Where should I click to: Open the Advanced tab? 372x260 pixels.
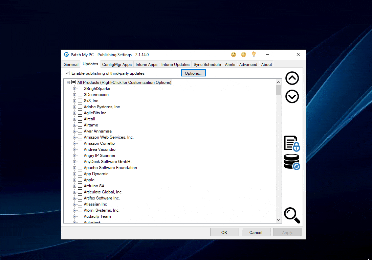click(248, 65)
